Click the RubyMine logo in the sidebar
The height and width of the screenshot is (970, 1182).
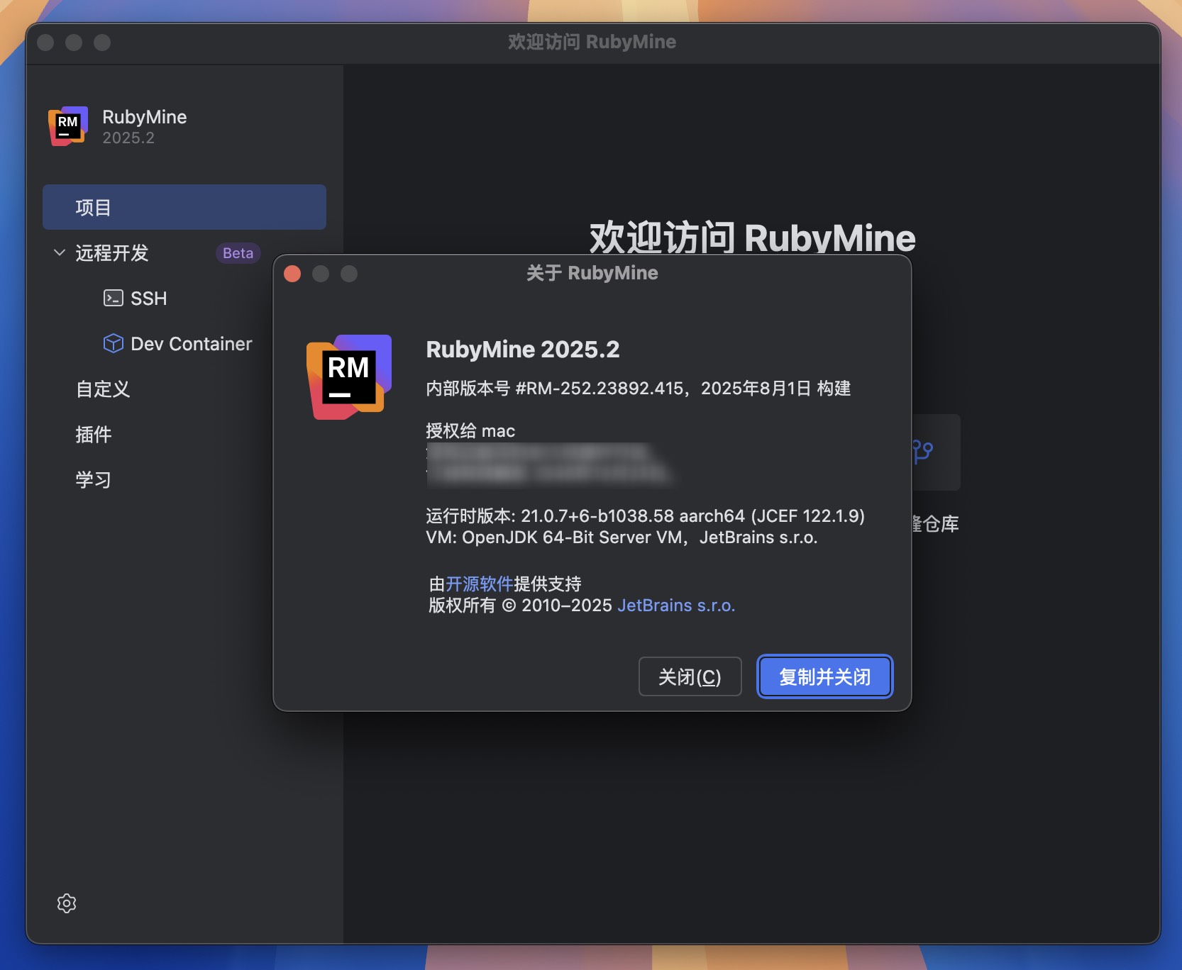[x=68, y=126]
